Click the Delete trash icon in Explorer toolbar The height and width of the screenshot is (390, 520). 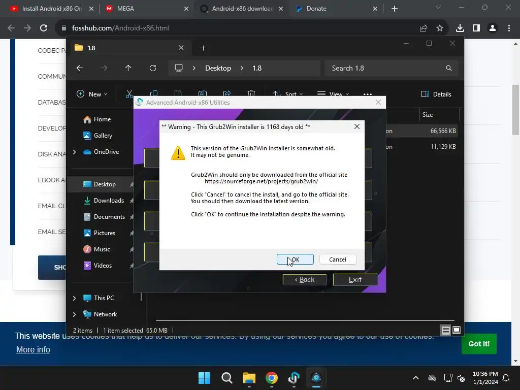click(x=251, y=94)
